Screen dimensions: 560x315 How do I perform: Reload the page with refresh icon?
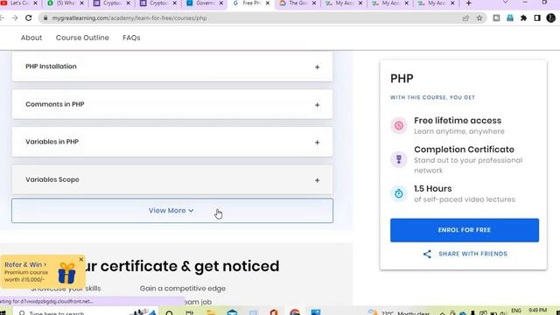29,17
